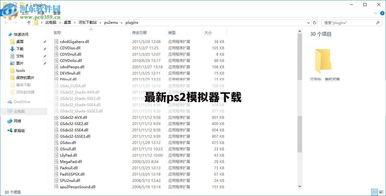Open 保存的图片 in the navigation pane

coord(25,78)
